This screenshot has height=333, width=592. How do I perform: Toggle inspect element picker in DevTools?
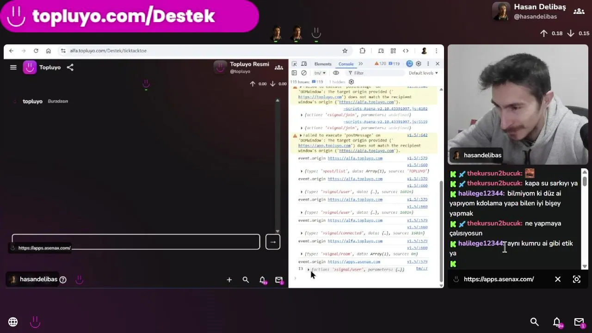coord(294,64)
